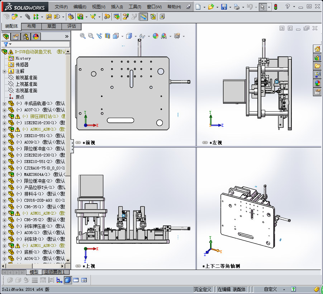Open SolidWorks Resources house icon
Screen dimensions: 323x294
[317, 49]
